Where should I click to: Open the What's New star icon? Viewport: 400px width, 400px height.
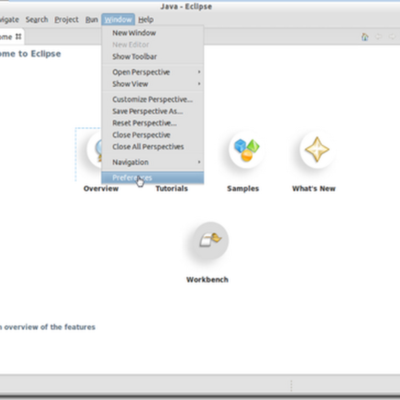pyautogui.click(x=317, y=149)
